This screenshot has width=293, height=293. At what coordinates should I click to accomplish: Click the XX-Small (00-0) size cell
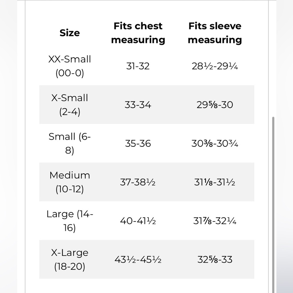(x=70, y=66)
